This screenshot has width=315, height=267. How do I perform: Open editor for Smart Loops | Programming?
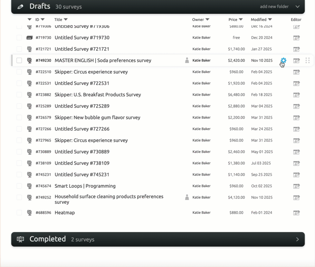click(296, 186)
